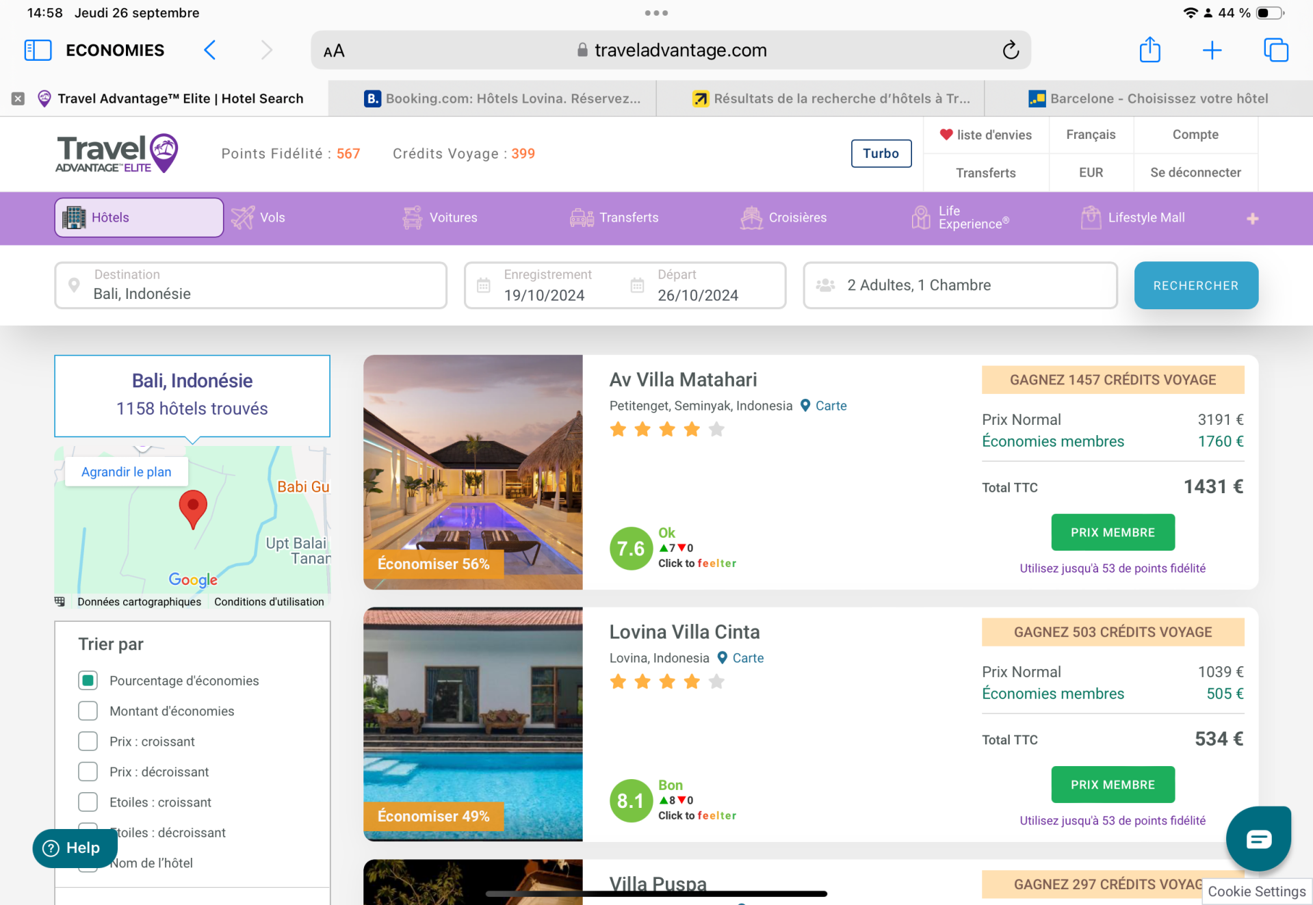Open the Av Villa Matahari photo
This screenshot has width=1313, height=905.
(x=473, y=472)
